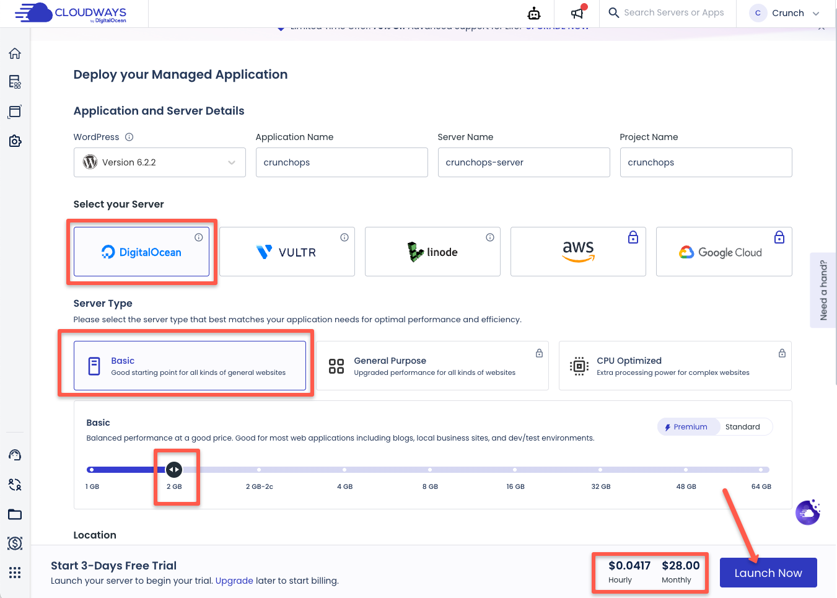Open Applications icon in sidebar
The image size is (837, 598).
15,112
